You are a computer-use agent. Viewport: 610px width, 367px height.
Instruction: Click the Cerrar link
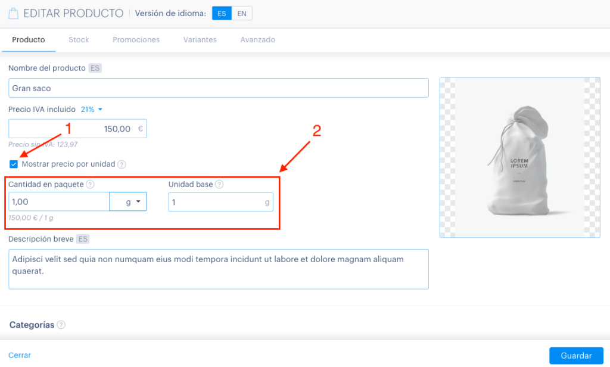point(20,355)
